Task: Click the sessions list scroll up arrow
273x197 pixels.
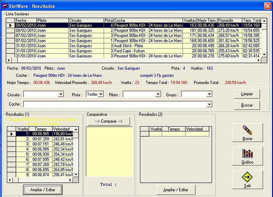Action: click(264, 21)
